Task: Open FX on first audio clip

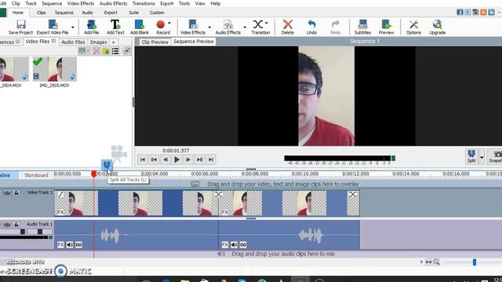Action: 60,245
